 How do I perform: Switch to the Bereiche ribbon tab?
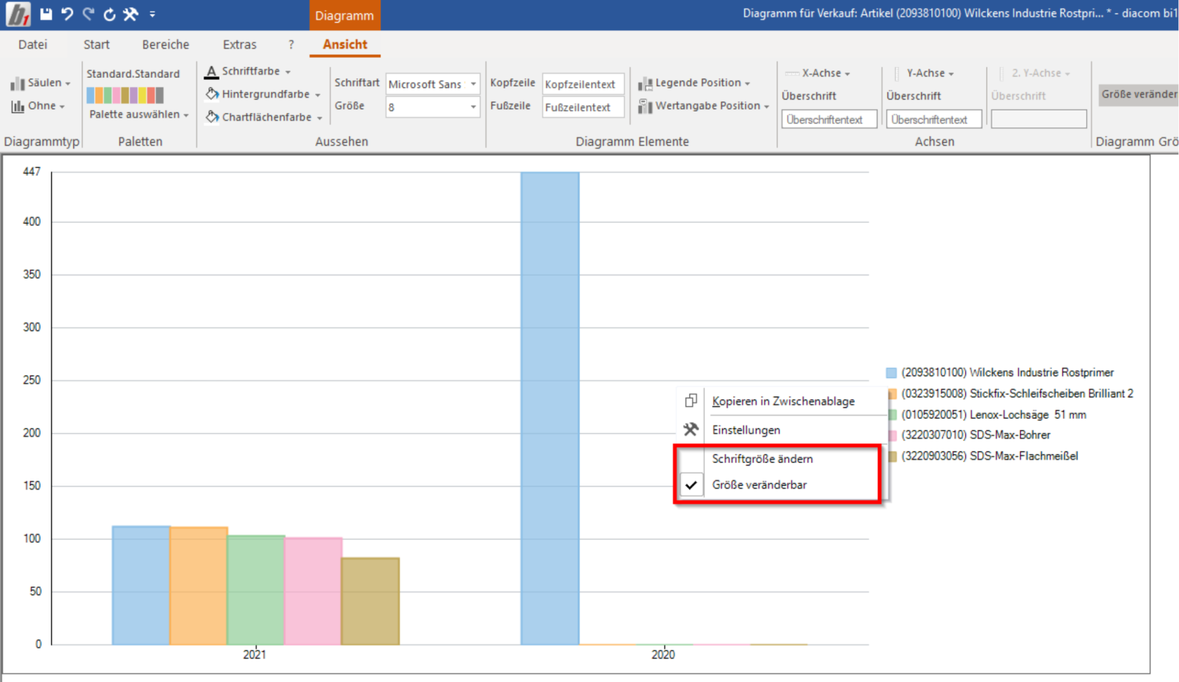(166, 44)
